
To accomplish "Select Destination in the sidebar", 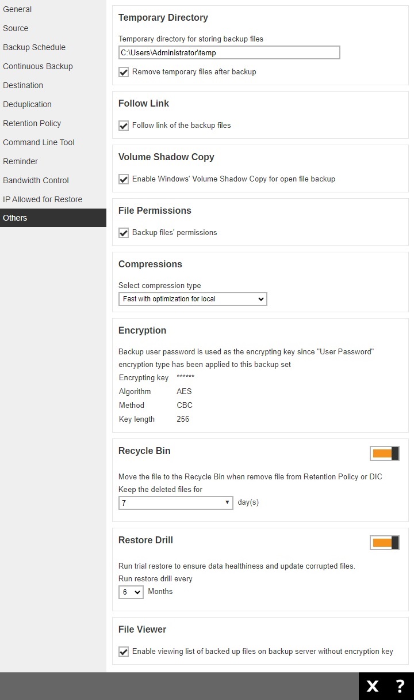I will click(x=23, y=85).
